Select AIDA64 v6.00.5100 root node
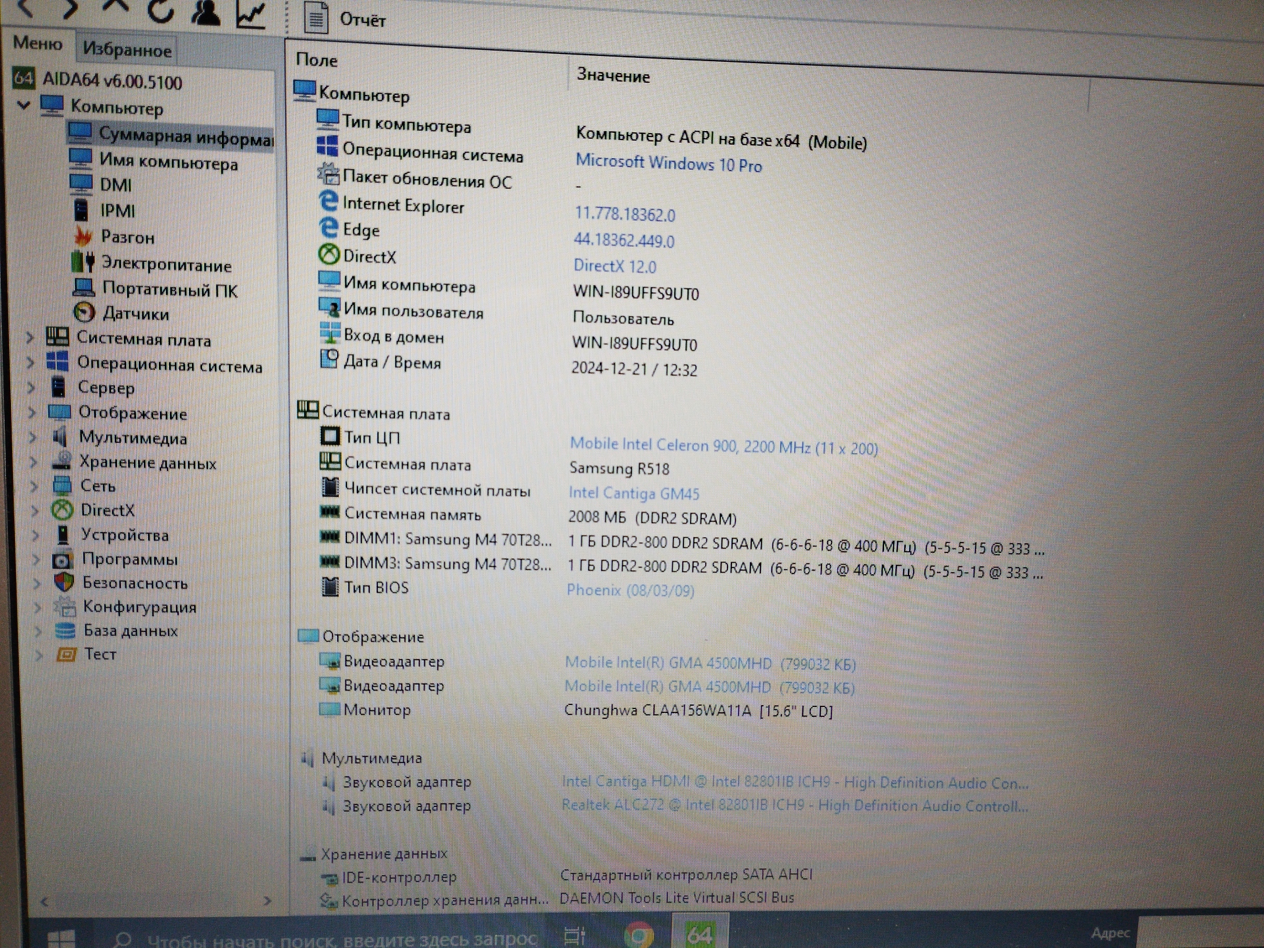Image resolution: width=1264 pixels, height=948 pixels. pos(112,81)
